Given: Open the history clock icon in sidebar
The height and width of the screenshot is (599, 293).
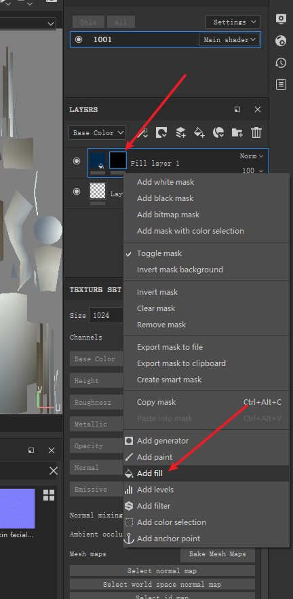Looking at the screenshot, I should (281, 62).
